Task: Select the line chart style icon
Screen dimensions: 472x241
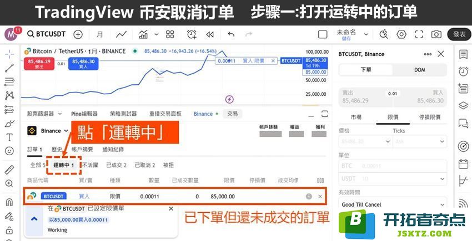Action: (121, 34)
